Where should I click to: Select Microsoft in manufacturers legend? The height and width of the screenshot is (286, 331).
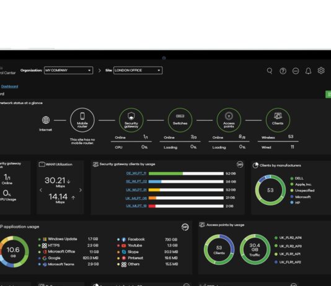click(301, 197)
